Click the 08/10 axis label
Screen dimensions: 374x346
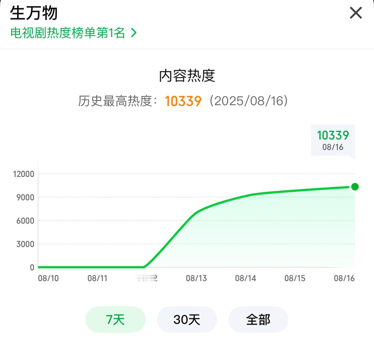pos(49,278)
